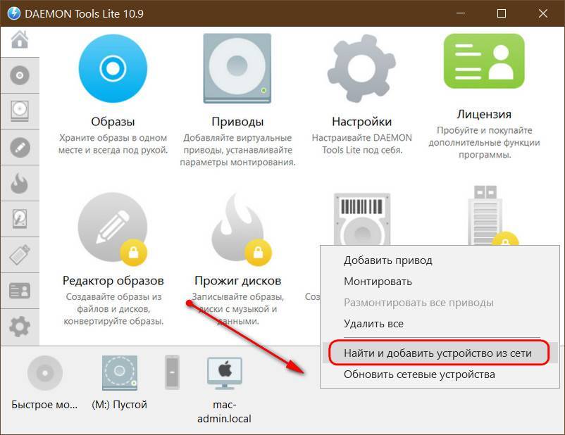Select the mac-admin.local network device
The image size is (565, 435).
(225, 373)
